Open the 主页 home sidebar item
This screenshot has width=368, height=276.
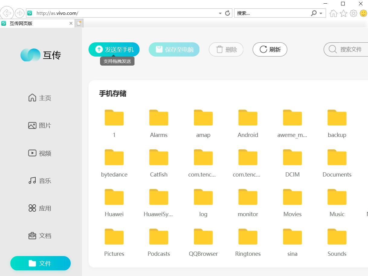click(x=40, y=98)
